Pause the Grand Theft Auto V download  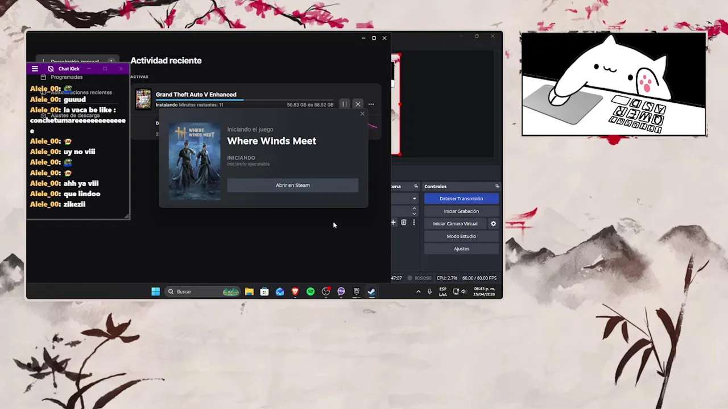point(344,104)
